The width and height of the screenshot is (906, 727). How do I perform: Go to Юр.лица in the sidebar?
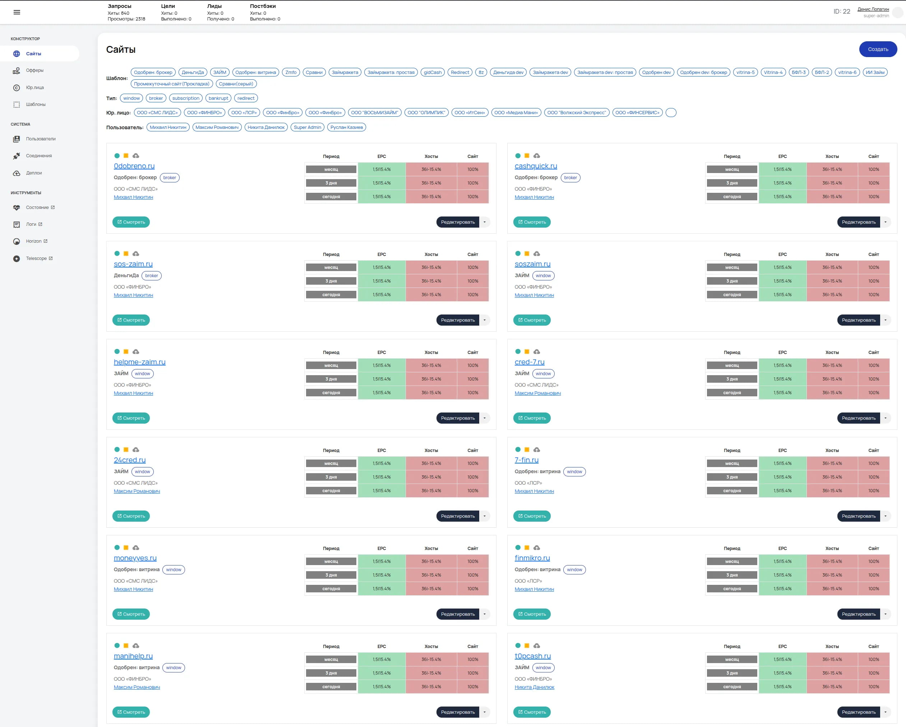(x=34, y=87)
